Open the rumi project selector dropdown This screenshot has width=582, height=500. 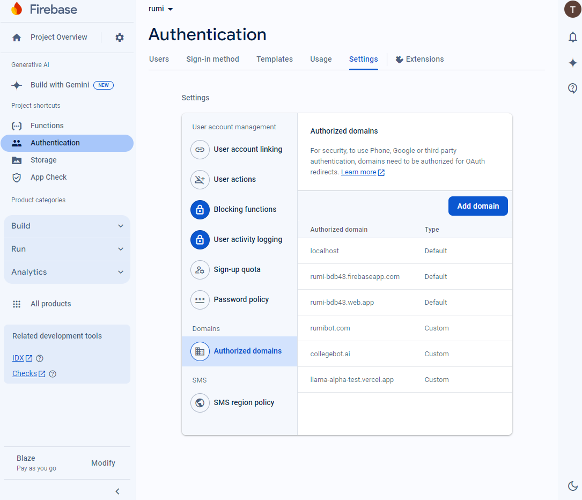[x=161, y=9]
